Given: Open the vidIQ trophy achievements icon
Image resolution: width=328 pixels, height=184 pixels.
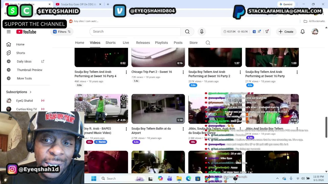Looking at the screenshot, I should (x=267, y=31).
